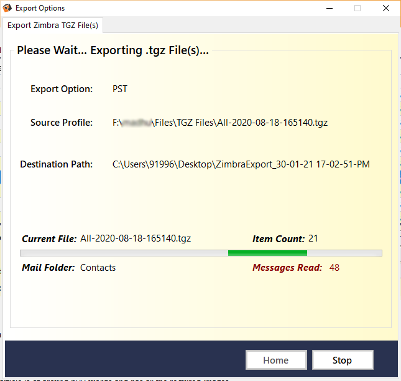Click the Mail Folder label
The width and height of the screenshot is (401, 381).
click(x=48, y=268)
